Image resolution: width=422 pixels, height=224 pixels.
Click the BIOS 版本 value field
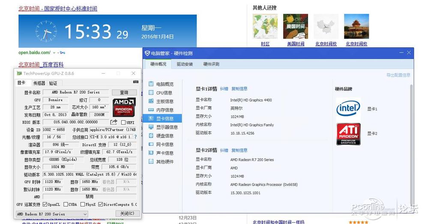click(76, 122)
